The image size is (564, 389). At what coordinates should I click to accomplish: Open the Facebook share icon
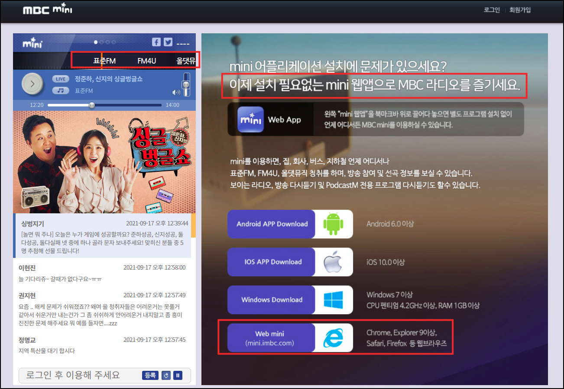click(156, 42)
